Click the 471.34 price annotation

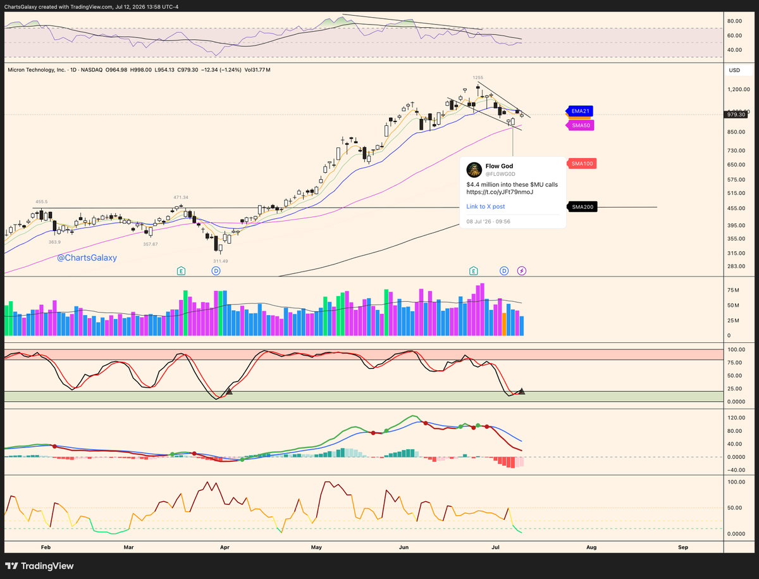pos(182,197)
